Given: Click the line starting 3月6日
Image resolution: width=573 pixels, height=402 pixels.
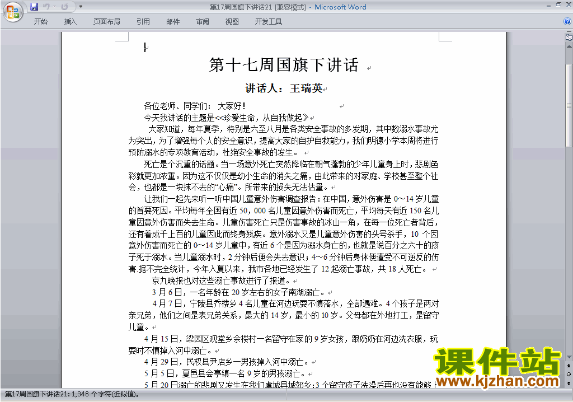Looking at the screenshot, I should point(238,293).
